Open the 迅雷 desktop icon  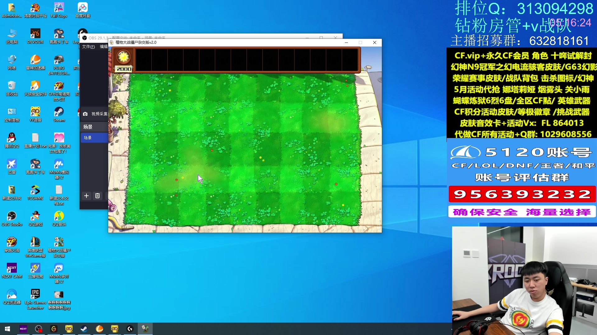tap(12, 167)
